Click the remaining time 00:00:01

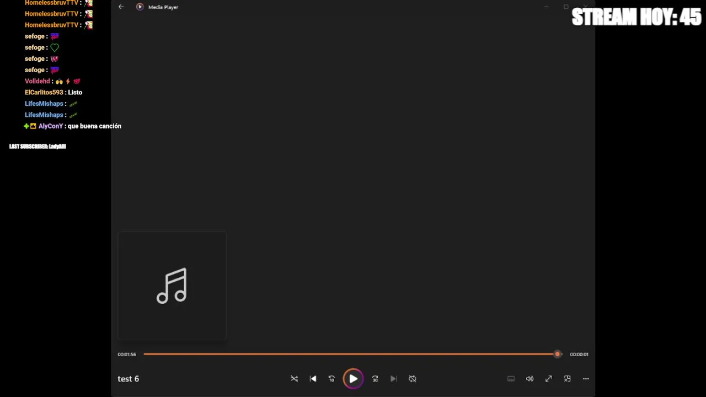coord(579,355)
